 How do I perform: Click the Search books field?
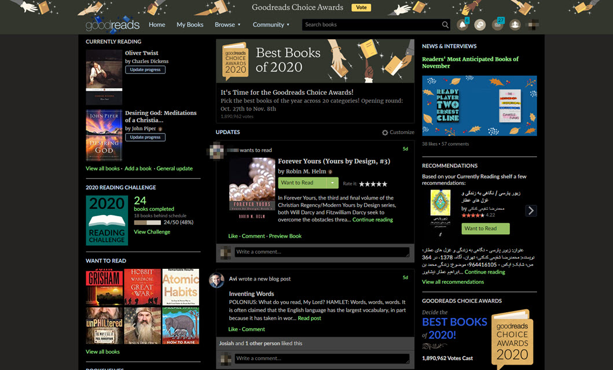[372, 25]
